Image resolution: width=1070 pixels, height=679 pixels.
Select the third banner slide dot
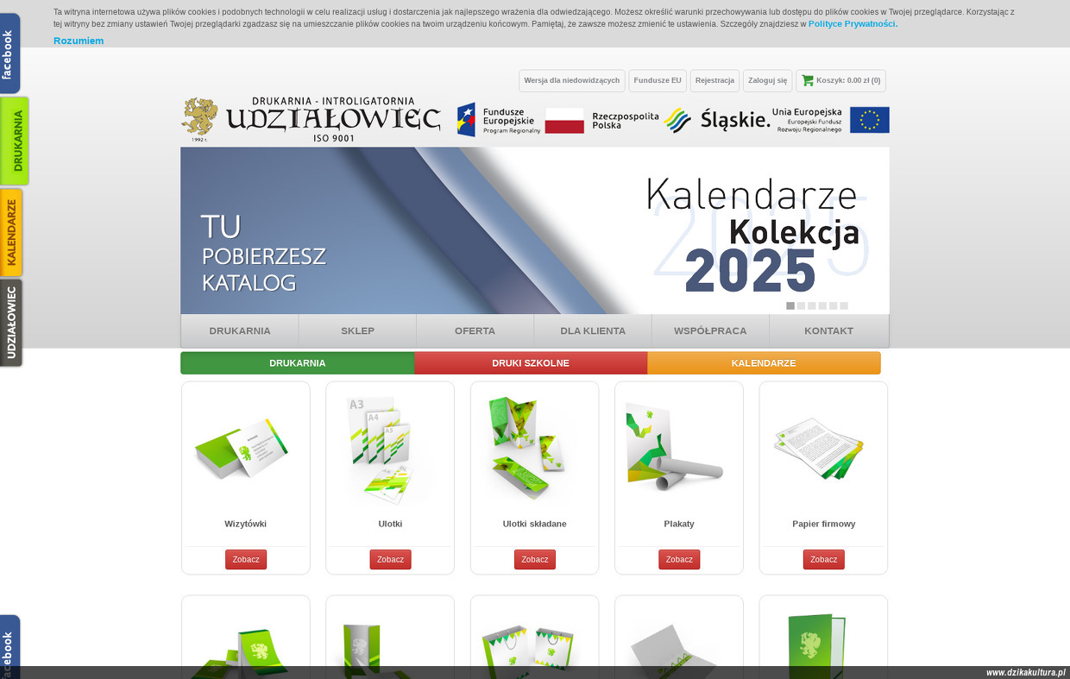pos(812,305)
